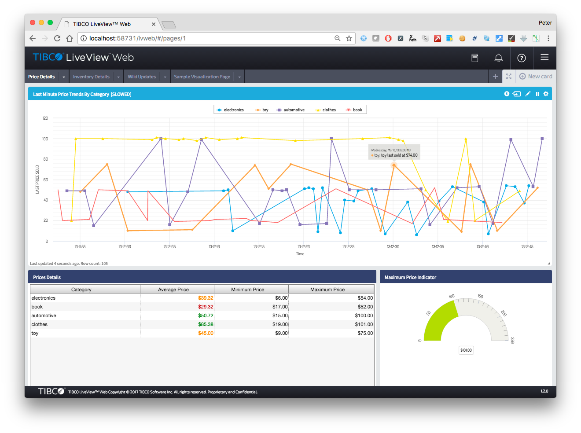Add a new page with the plus icon
Image resolution: width=581 pixels, height=433 pixels.
[x=495, y=76]
